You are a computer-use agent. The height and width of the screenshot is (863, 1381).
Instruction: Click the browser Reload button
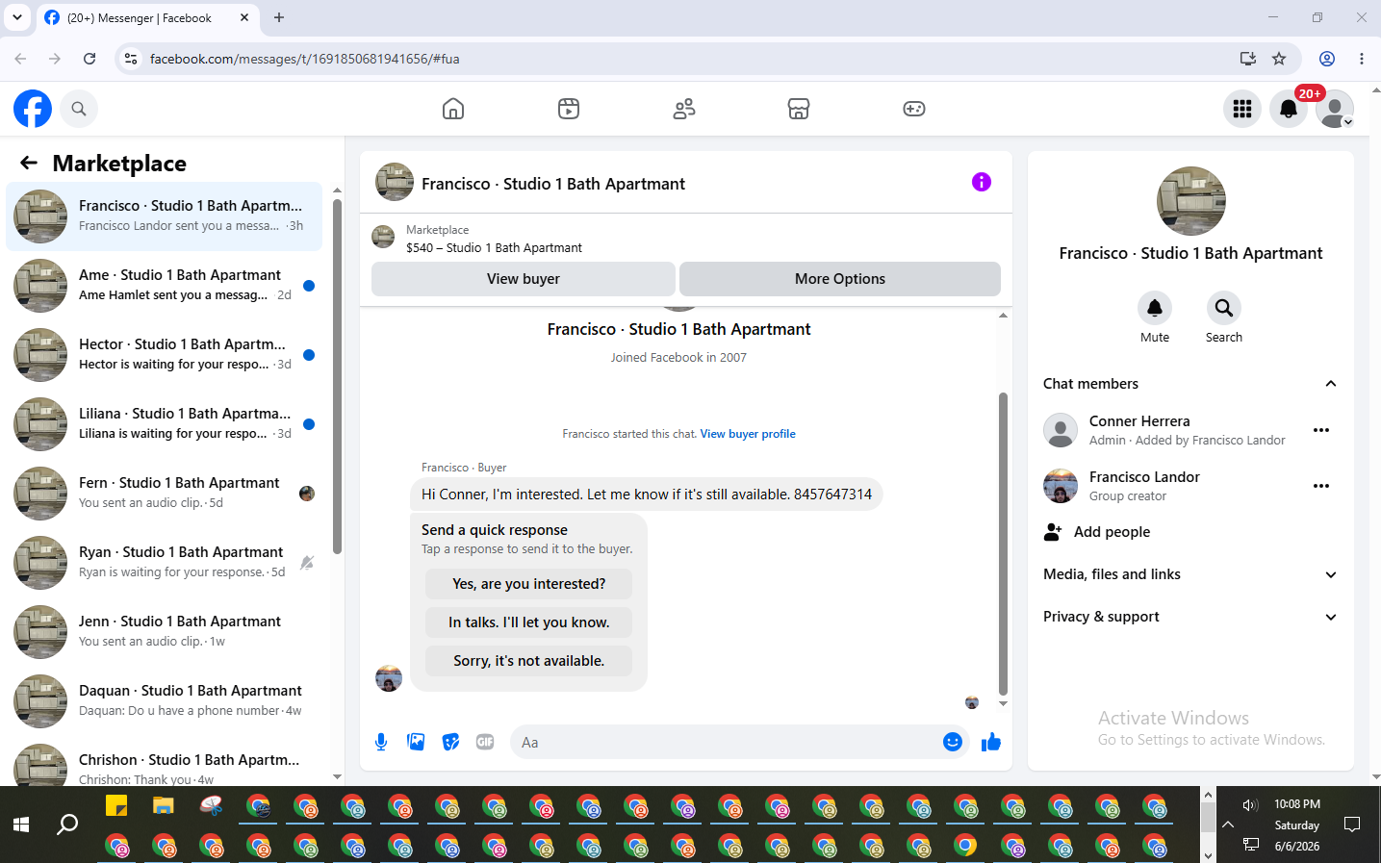pyautogui.click(x=90, y=59)
